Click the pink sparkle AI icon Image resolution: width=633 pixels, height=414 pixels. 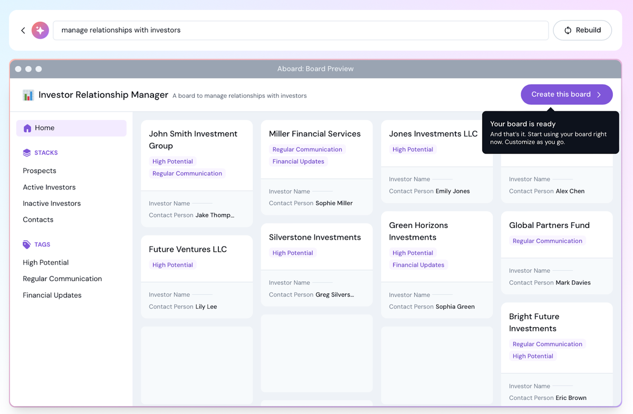point(40,30)
